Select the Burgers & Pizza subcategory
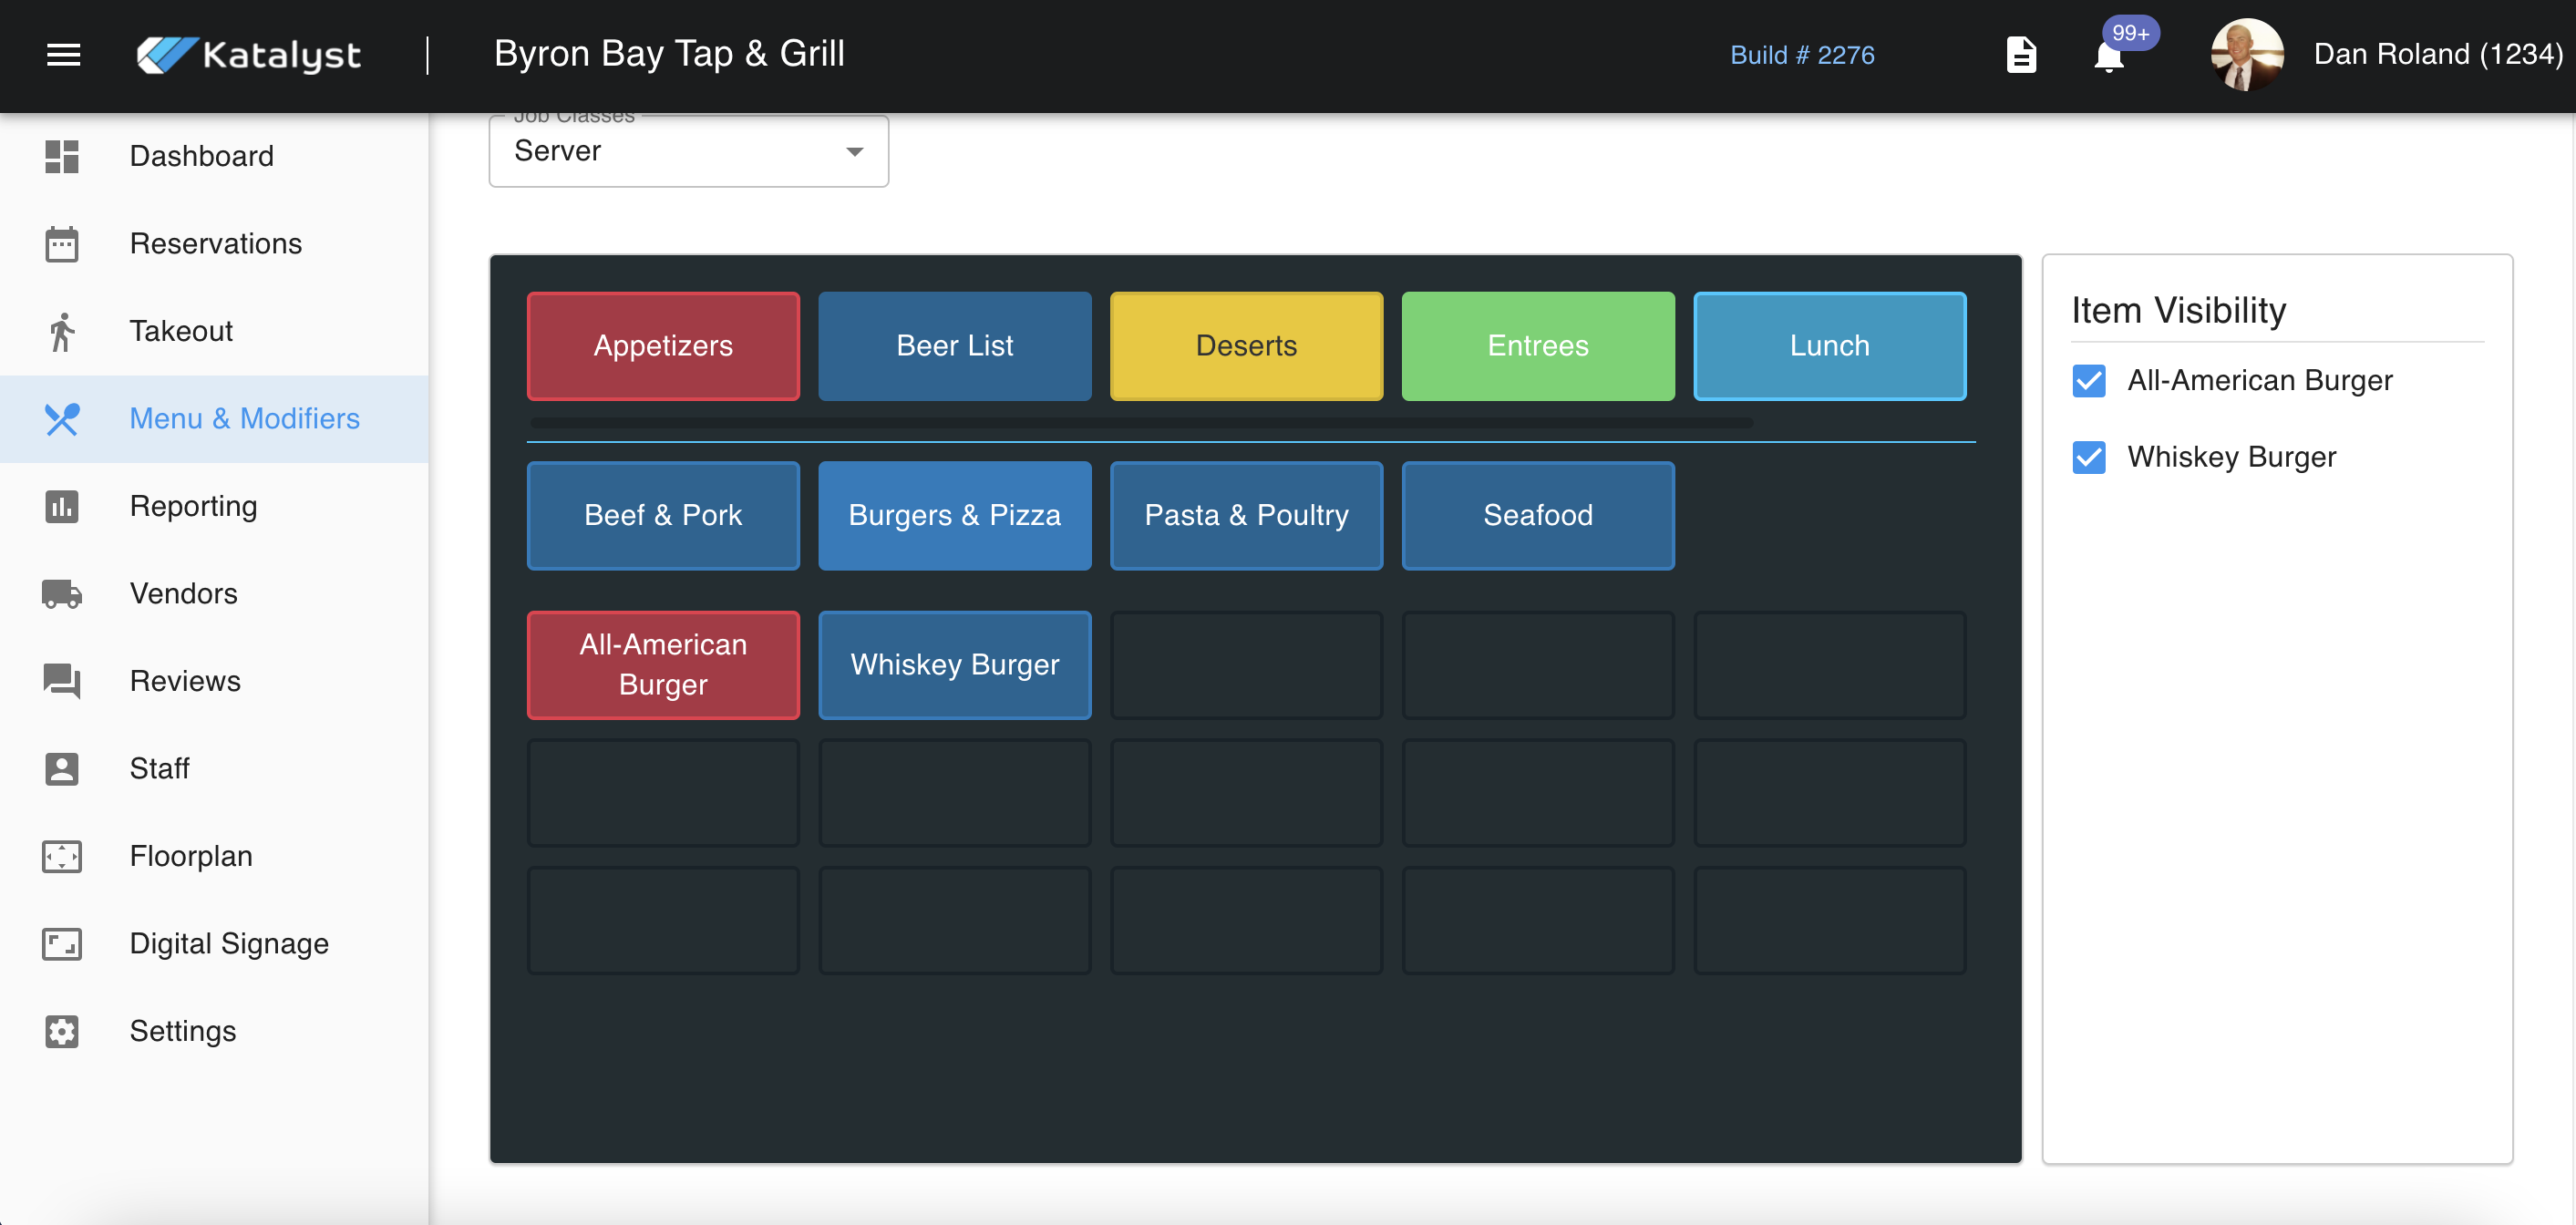Screen dimensions: 2576x1225 (x=954, y=516)
